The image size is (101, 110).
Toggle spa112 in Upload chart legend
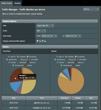60,57
